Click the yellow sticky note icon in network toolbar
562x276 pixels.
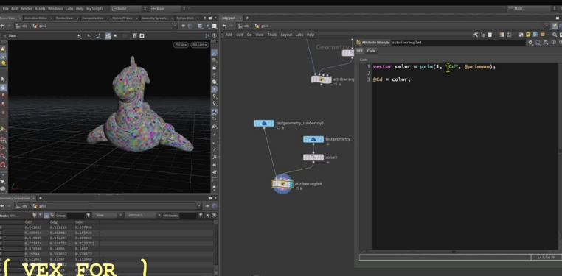coord(528,35)
